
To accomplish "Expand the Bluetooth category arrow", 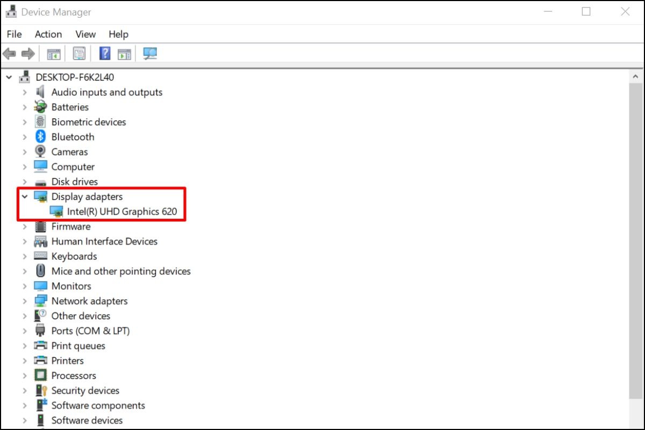I will [x=25, y=137].
